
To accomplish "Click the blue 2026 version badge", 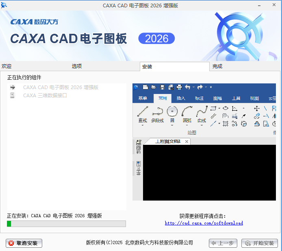I will point(156,38).
